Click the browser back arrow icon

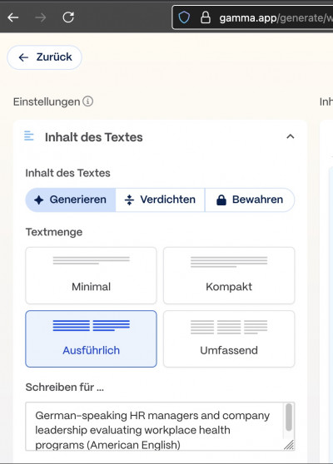pyautogui.click(x=13, y=17)
